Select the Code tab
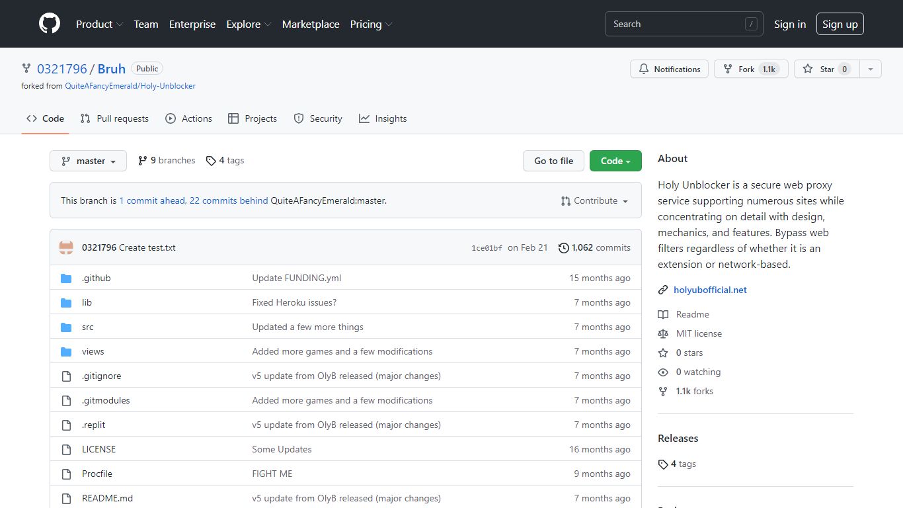 click(45, 118)
